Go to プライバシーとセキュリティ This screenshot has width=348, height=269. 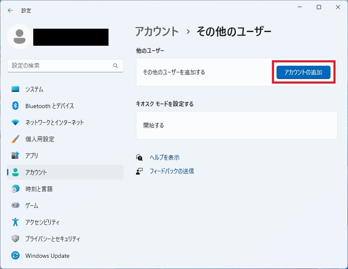pos(65,239)
